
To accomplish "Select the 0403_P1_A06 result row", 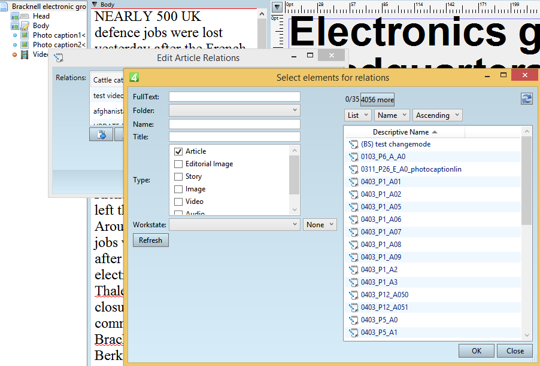I will [x=433, y=219].
